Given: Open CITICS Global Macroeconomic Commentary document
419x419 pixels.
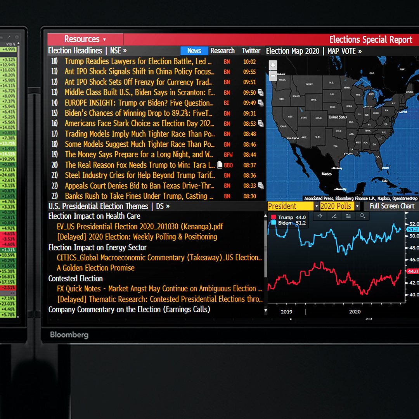Looking at the screenshot, I should tap(159, 258).
